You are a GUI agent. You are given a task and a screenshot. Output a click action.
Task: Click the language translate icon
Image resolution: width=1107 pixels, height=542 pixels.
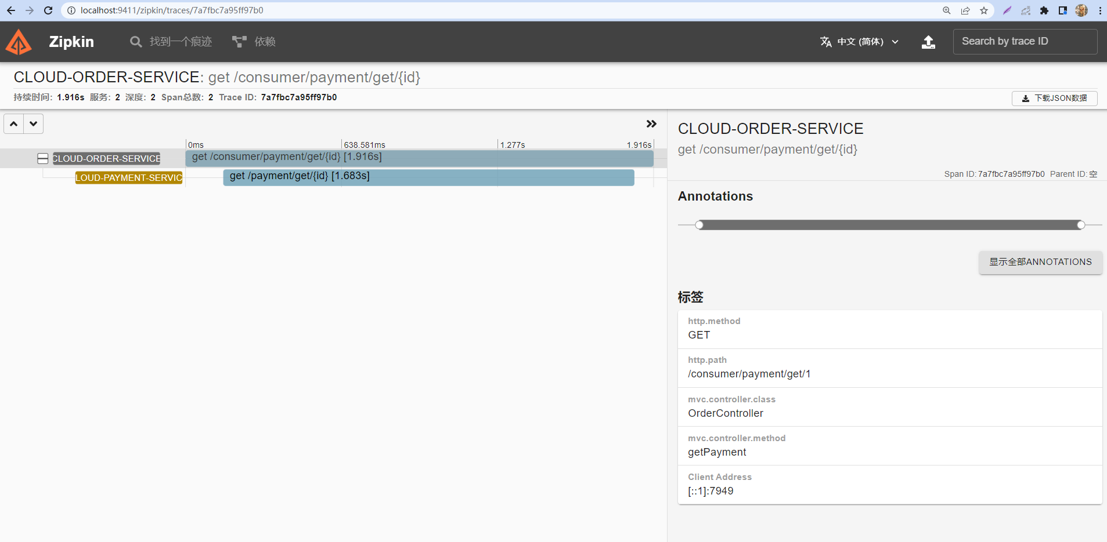[x=826, y=42]
